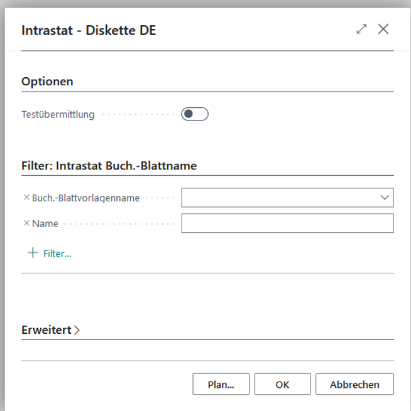411x411 pixels.
Task: Click the chevron next to Erweitert
Action: coord(77,330)
